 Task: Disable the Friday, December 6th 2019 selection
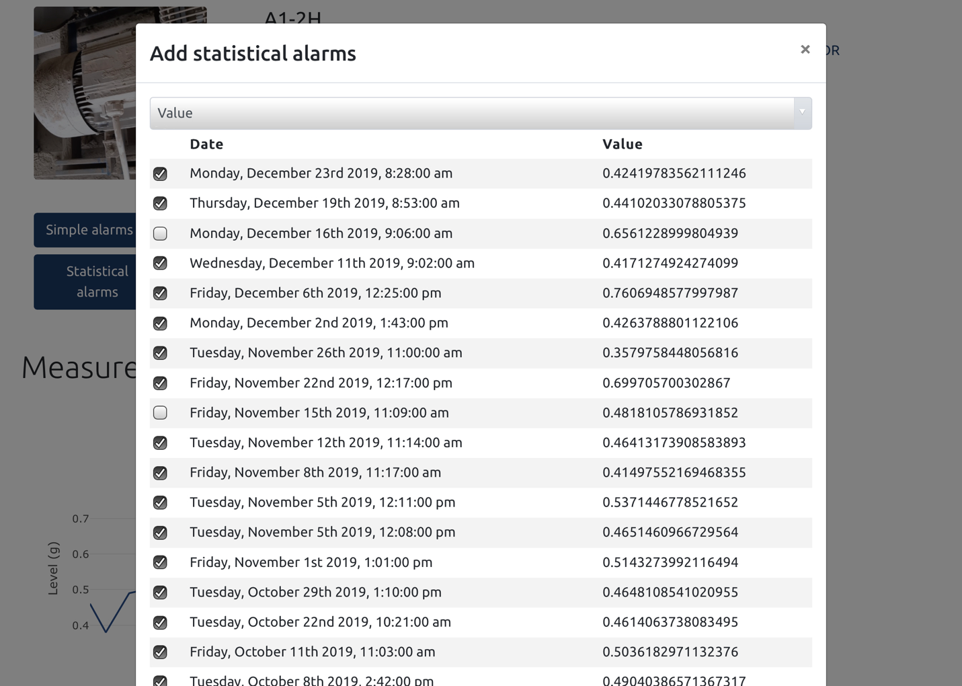(x=160, y=293)
